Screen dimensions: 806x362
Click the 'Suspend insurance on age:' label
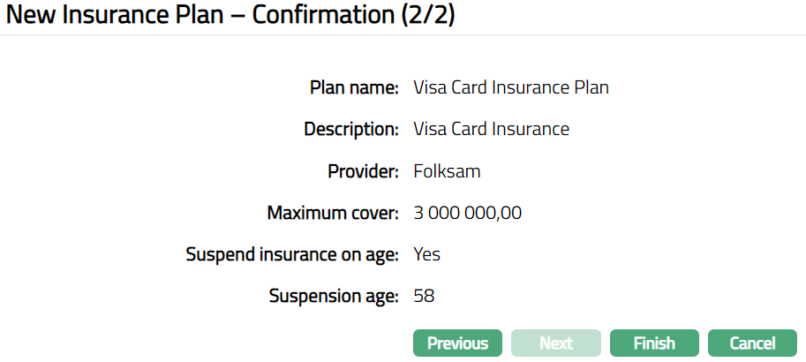(x=292, y=254)
